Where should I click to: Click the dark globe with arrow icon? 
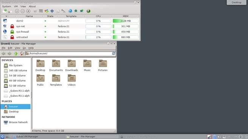click(x=89, y=11)
